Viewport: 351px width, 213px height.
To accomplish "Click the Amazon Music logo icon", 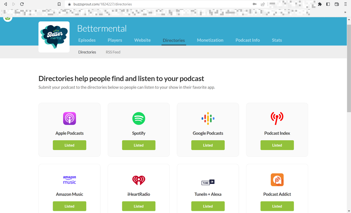I will coord(69,180).
